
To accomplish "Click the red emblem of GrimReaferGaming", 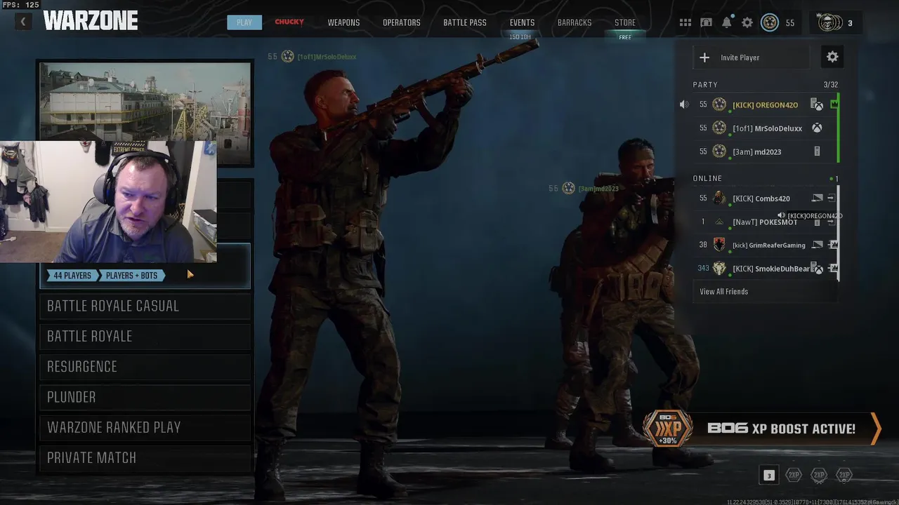I will [719, 245].
